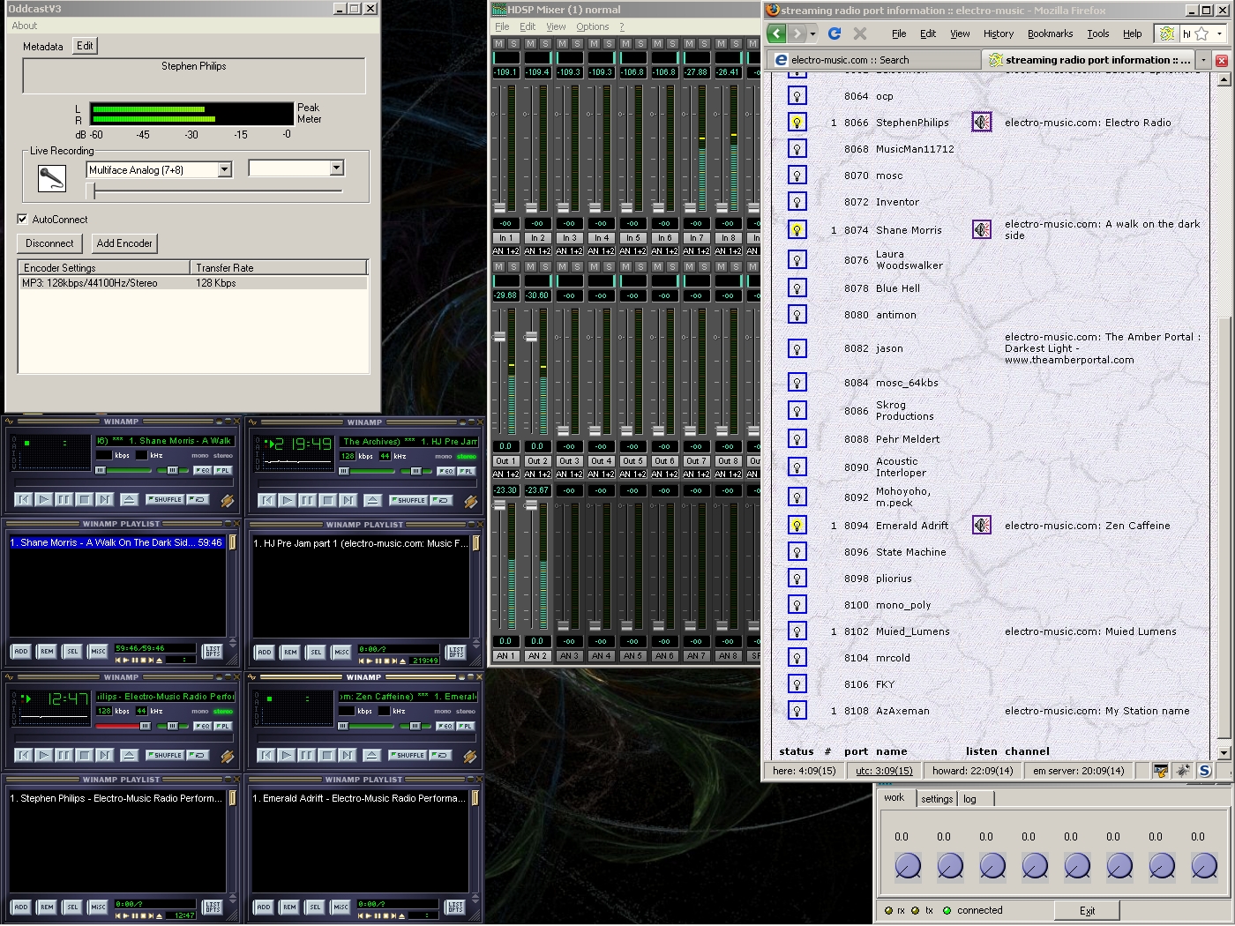Click the Disconnect button in Oddcast
Image resolution: width=1235 pixels, height=926 pixels.
(x=49, y=243)
